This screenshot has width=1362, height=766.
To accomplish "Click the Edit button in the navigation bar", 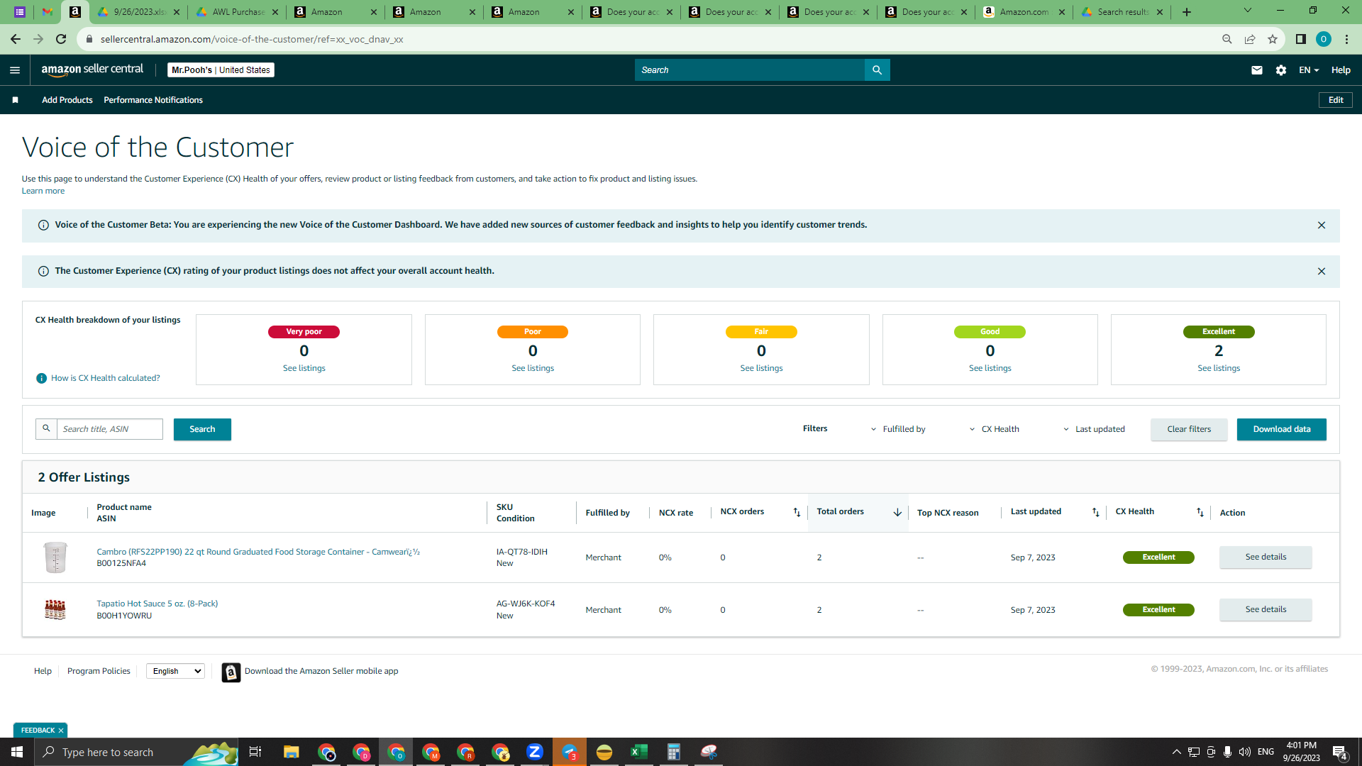I will coord(1336,100).
